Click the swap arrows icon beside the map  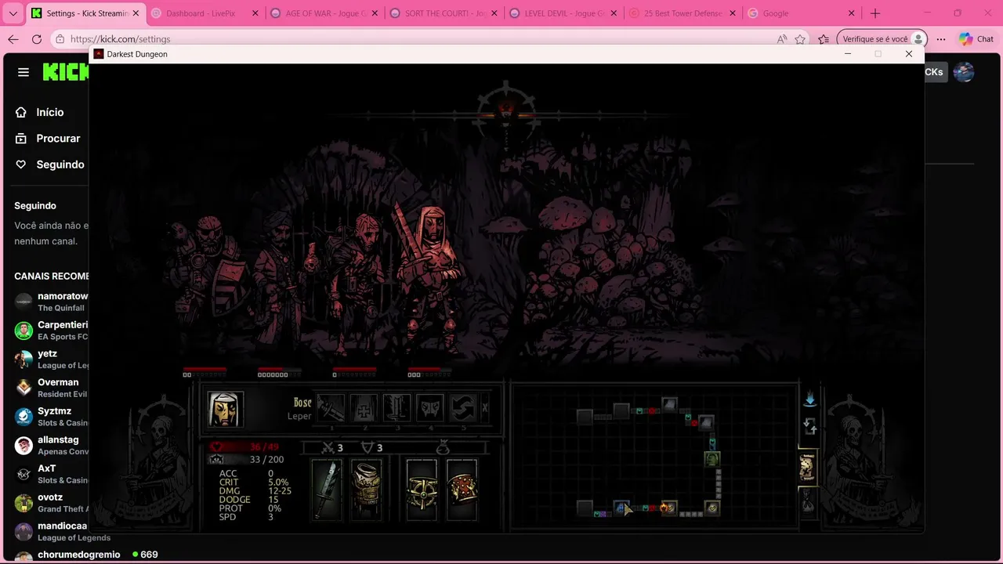[x=810, y=426]
